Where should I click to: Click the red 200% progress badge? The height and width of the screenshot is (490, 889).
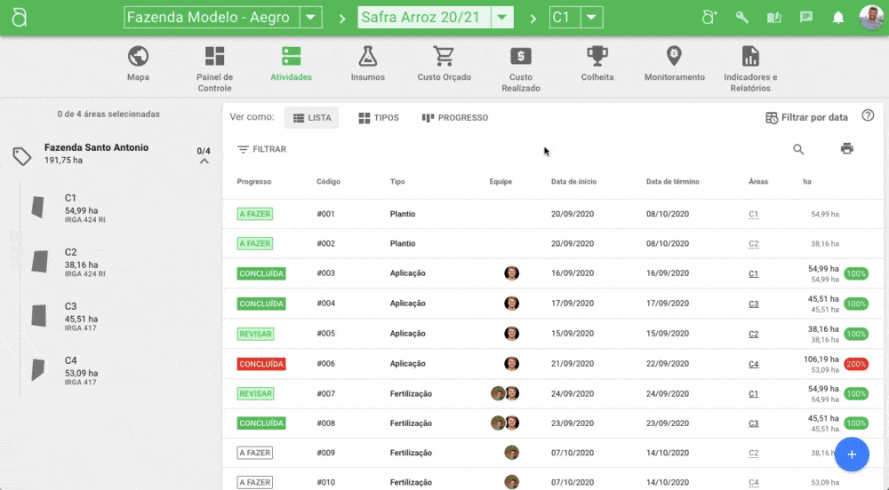click(856, 364)
